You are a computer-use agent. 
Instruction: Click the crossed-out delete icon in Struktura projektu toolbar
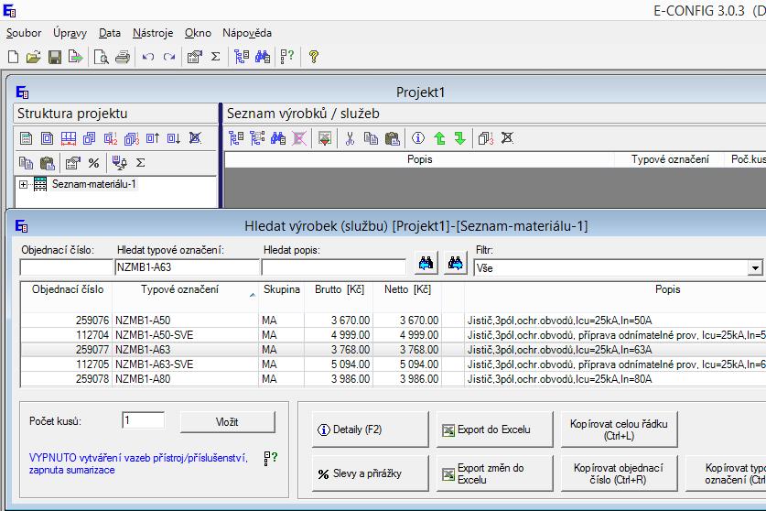pyautogui.click(x=195, y=138)
